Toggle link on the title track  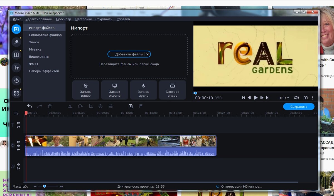(18, 127)
